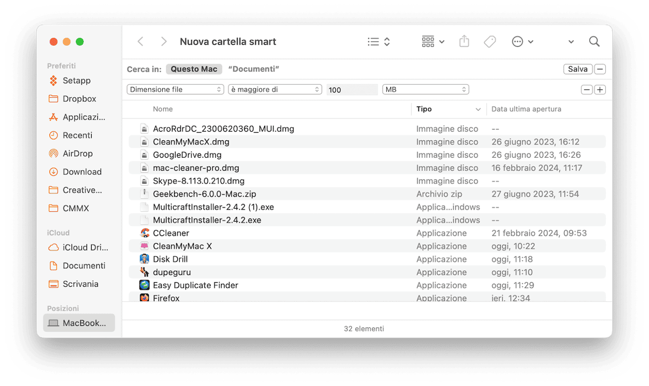The width and height of the screenshot is (649, 386).
Task: Click the Posizioni sidebar heading
Action: pyautogui.click(x=63, y=309)
